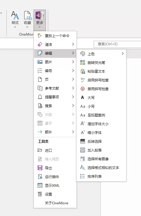Click the 选择所有图像 icon
Screen dimensions: 141x216
83,159
